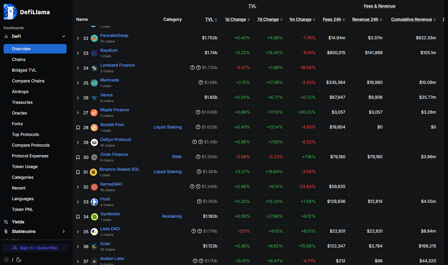Click the Marinade protocol logo
This screenshot has height=265, width=448.
coord(94,83)
